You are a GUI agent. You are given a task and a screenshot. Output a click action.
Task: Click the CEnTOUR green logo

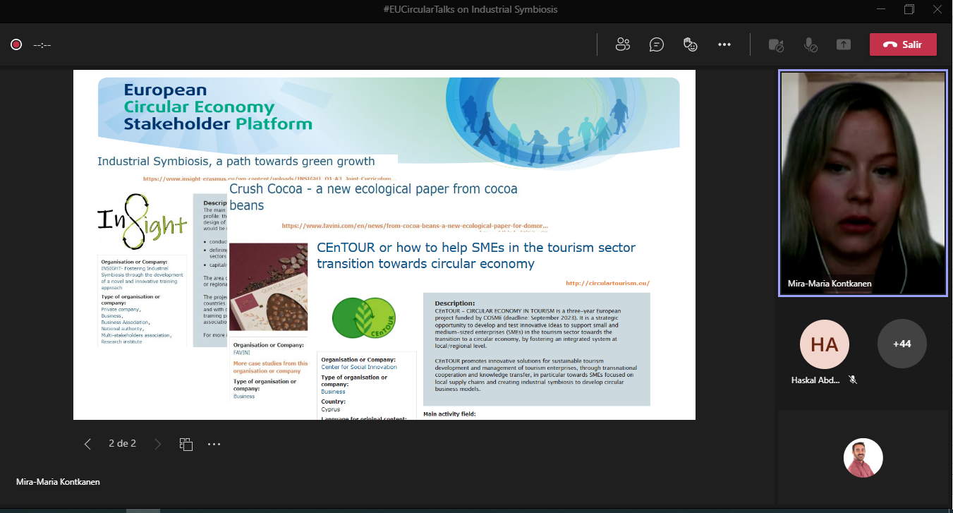point(364,318)
